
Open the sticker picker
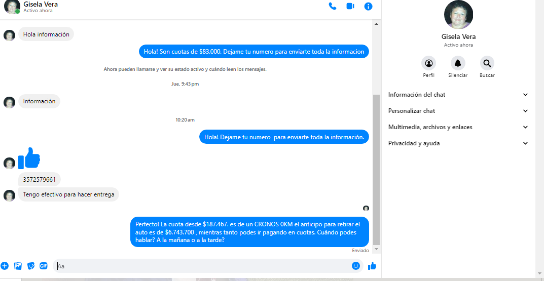(31, 266)
